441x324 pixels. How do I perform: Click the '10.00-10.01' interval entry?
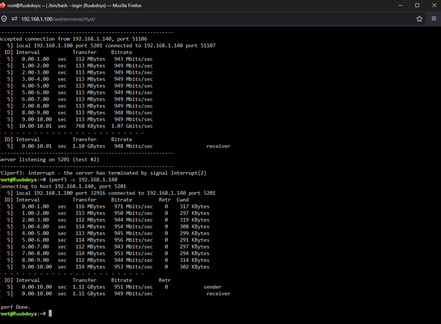tap(35, 126)
